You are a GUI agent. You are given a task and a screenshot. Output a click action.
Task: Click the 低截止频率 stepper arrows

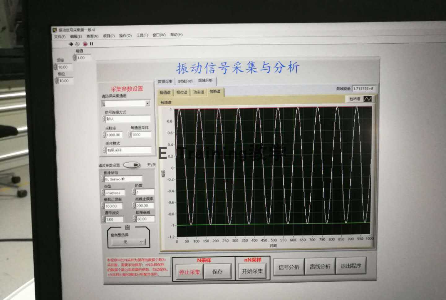(x=103, y=206)
